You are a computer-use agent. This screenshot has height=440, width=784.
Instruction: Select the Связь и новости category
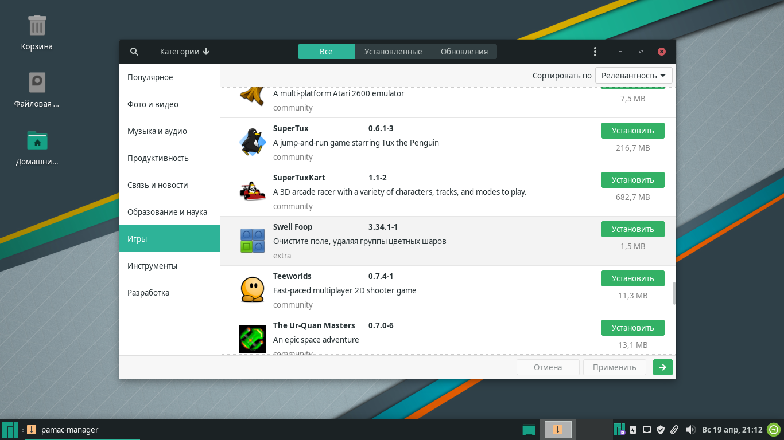coord(169,185)
